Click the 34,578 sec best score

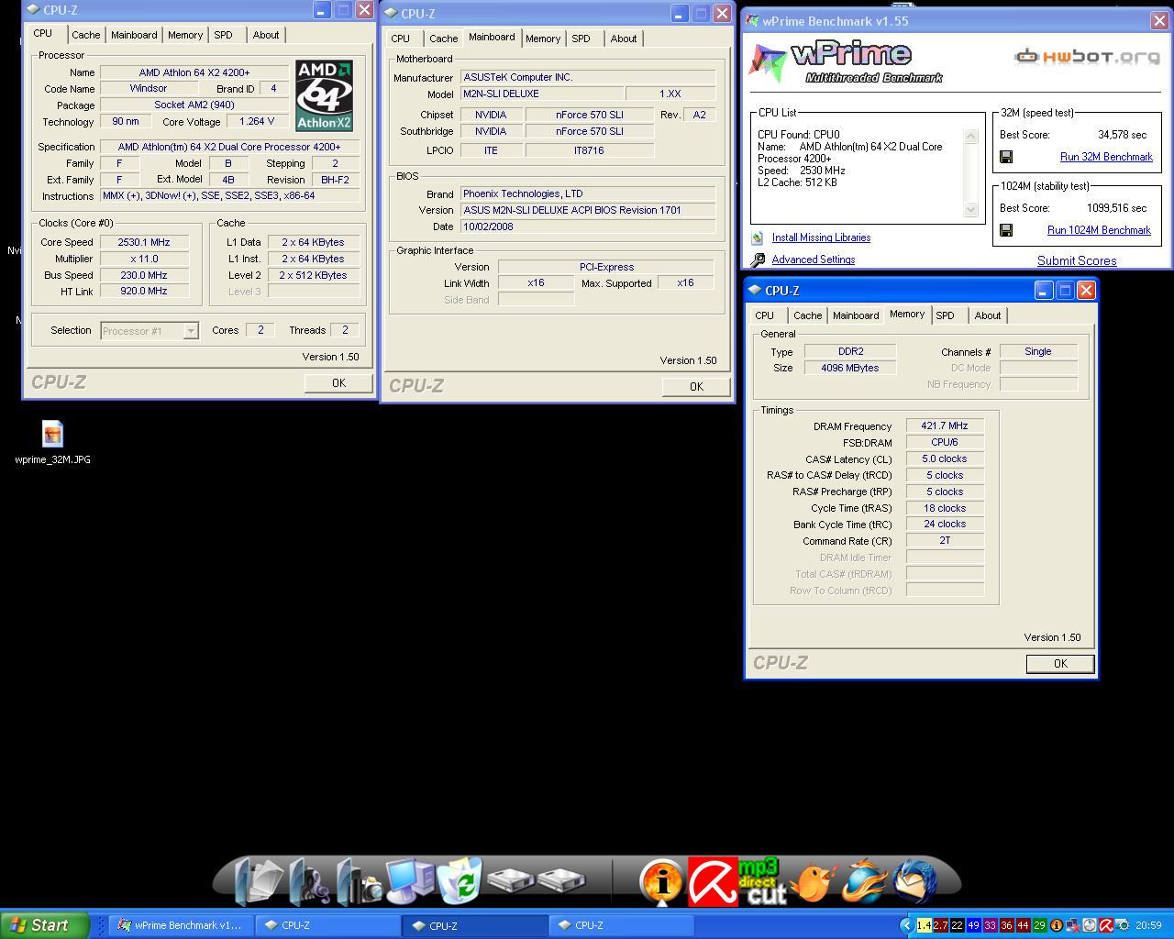pos(1122,135)
